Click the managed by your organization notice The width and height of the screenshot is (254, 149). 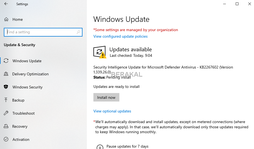(135, 30)
